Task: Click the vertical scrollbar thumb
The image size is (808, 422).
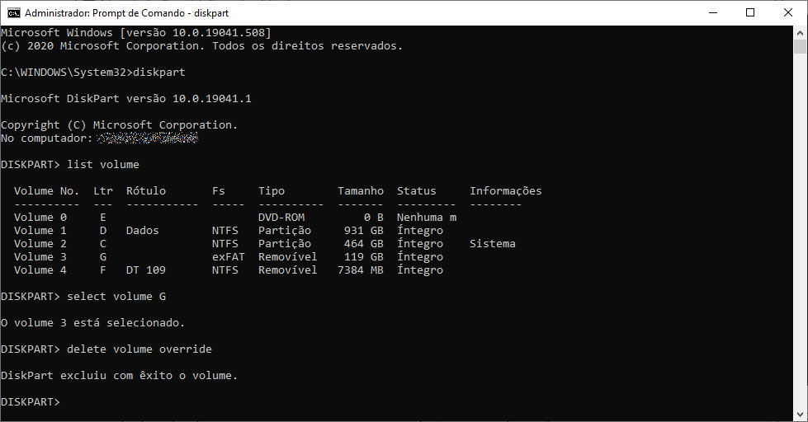Action: (x=800, y=46)
